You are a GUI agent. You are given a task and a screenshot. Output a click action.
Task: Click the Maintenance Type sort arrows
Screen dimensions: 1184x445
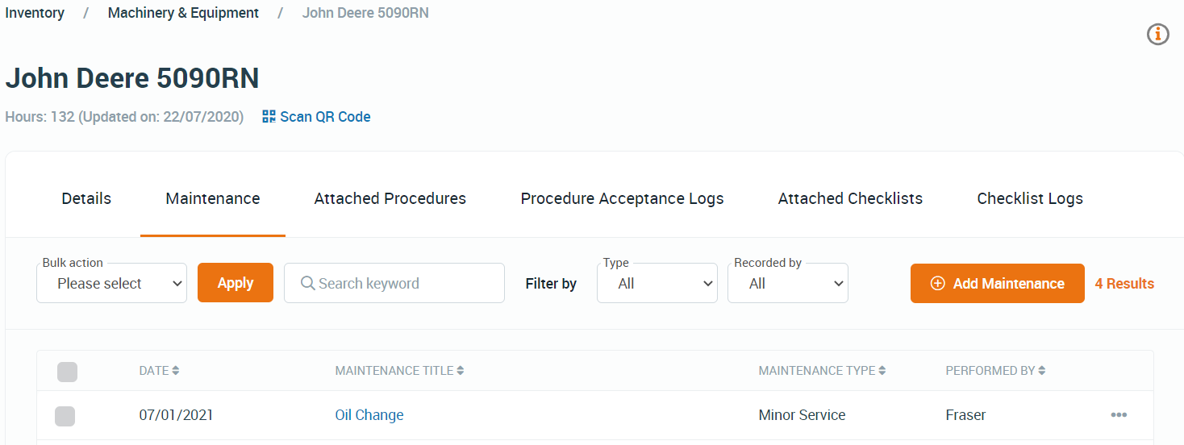click(x=882, y=371)
